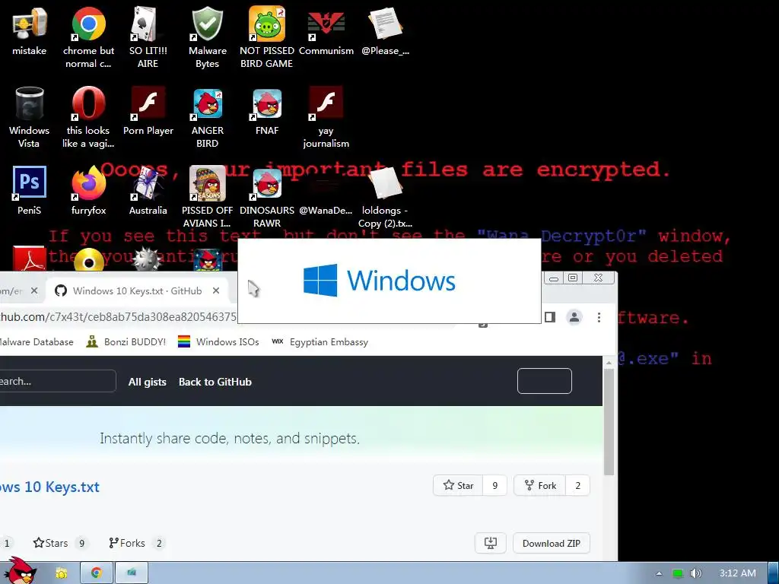Click the volume speaker tray icon
Image resolution: width=779 pixels, height=584 pixels.
[695, 573]
